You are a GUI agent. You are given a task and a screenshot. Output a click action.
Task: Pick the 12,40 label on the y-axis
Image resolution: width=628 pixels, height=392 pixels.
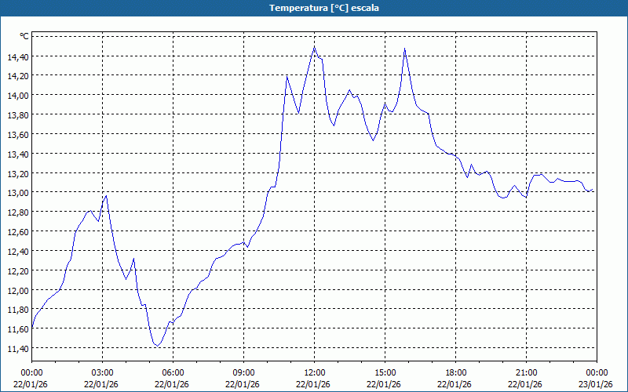coord(17,251)
